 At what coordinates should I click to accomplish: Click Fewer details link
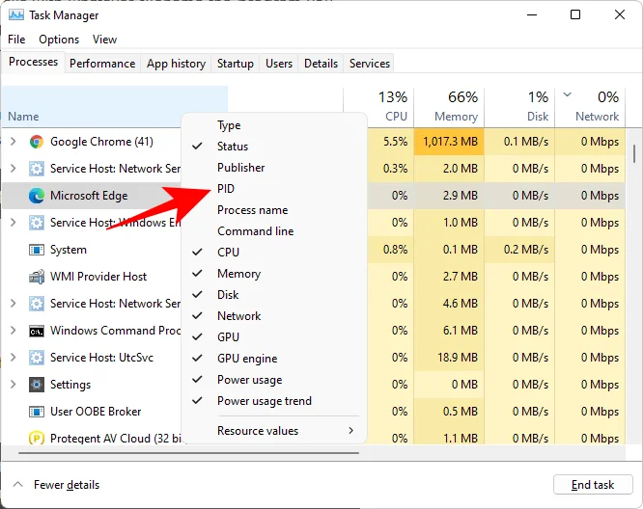click(67, 485)
